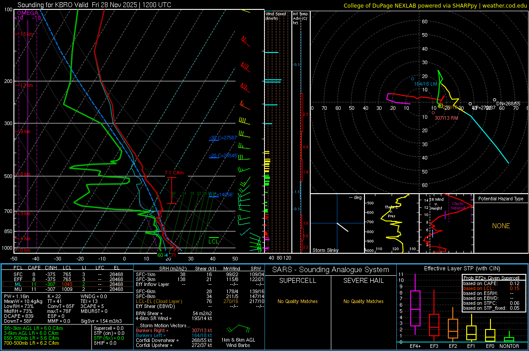
Task: Click the SR Wind v. Height label
Action: [x=436, y=204]
